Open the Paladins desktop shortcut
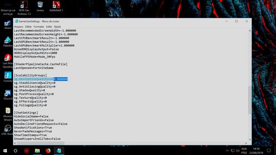276x155 pixels. pos(8,42)
